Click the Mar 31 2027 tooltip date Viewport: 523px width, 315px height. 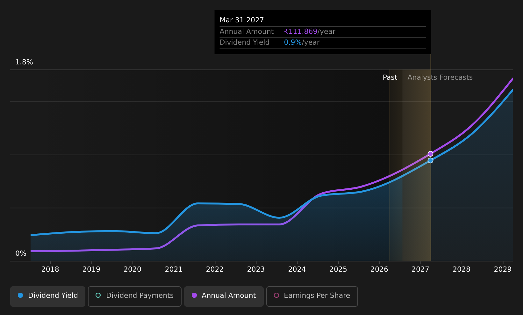242,20
